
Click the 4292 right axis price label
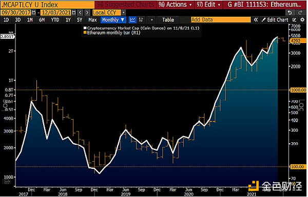tap(297, 41)
